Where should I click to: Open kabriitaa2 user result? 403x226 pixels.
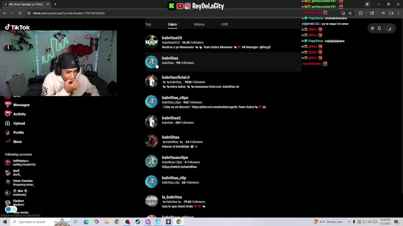223,121
